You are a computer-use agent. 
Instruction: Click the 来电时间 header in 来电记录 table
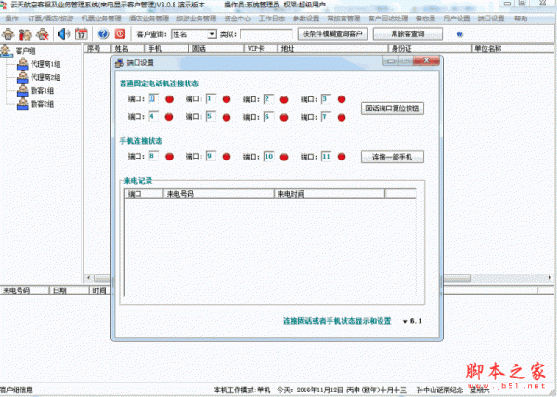(330, 194)
